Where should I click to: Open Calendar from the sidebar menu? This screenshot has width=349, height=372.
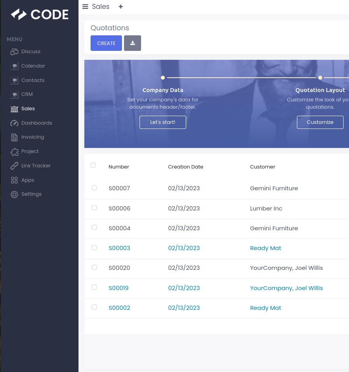coord(33,66)
